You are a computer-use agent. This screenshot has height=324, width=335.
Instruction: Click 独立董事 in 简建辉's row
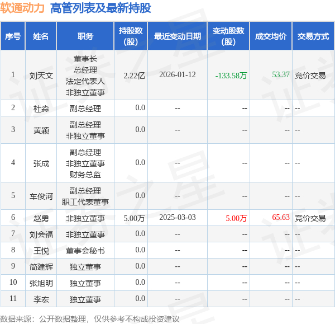click(x=85, y=267)
